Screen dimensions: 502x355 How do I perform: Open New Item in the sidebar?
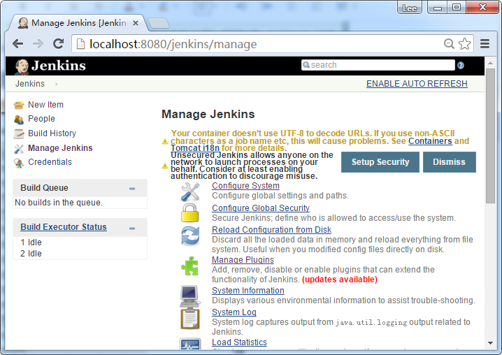point(45,105)
